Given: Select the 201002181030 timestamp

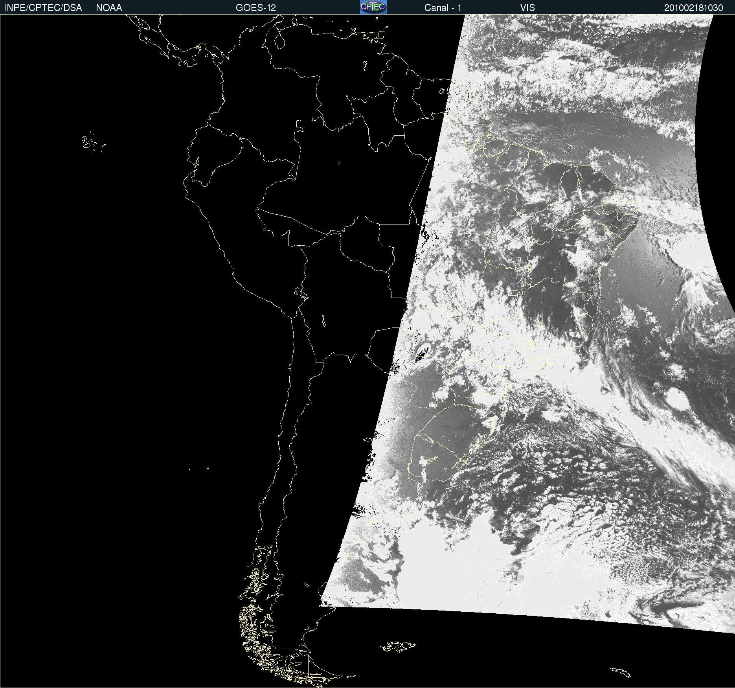Looking at the screenshot, I should tap(694, 8).
